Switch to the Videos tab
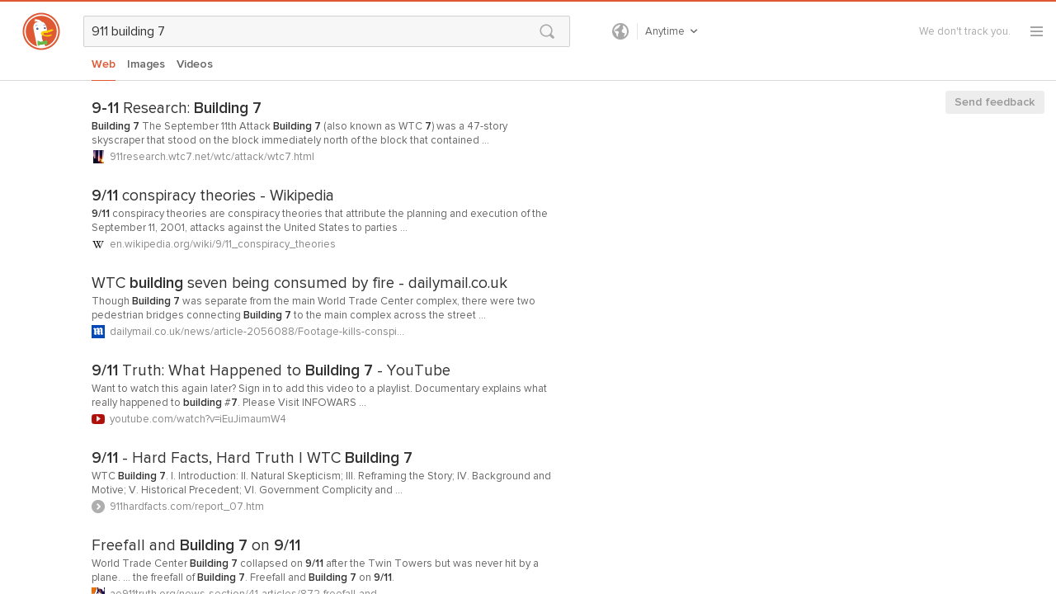This screenshot has height=594, width=1056. (195, 64)
